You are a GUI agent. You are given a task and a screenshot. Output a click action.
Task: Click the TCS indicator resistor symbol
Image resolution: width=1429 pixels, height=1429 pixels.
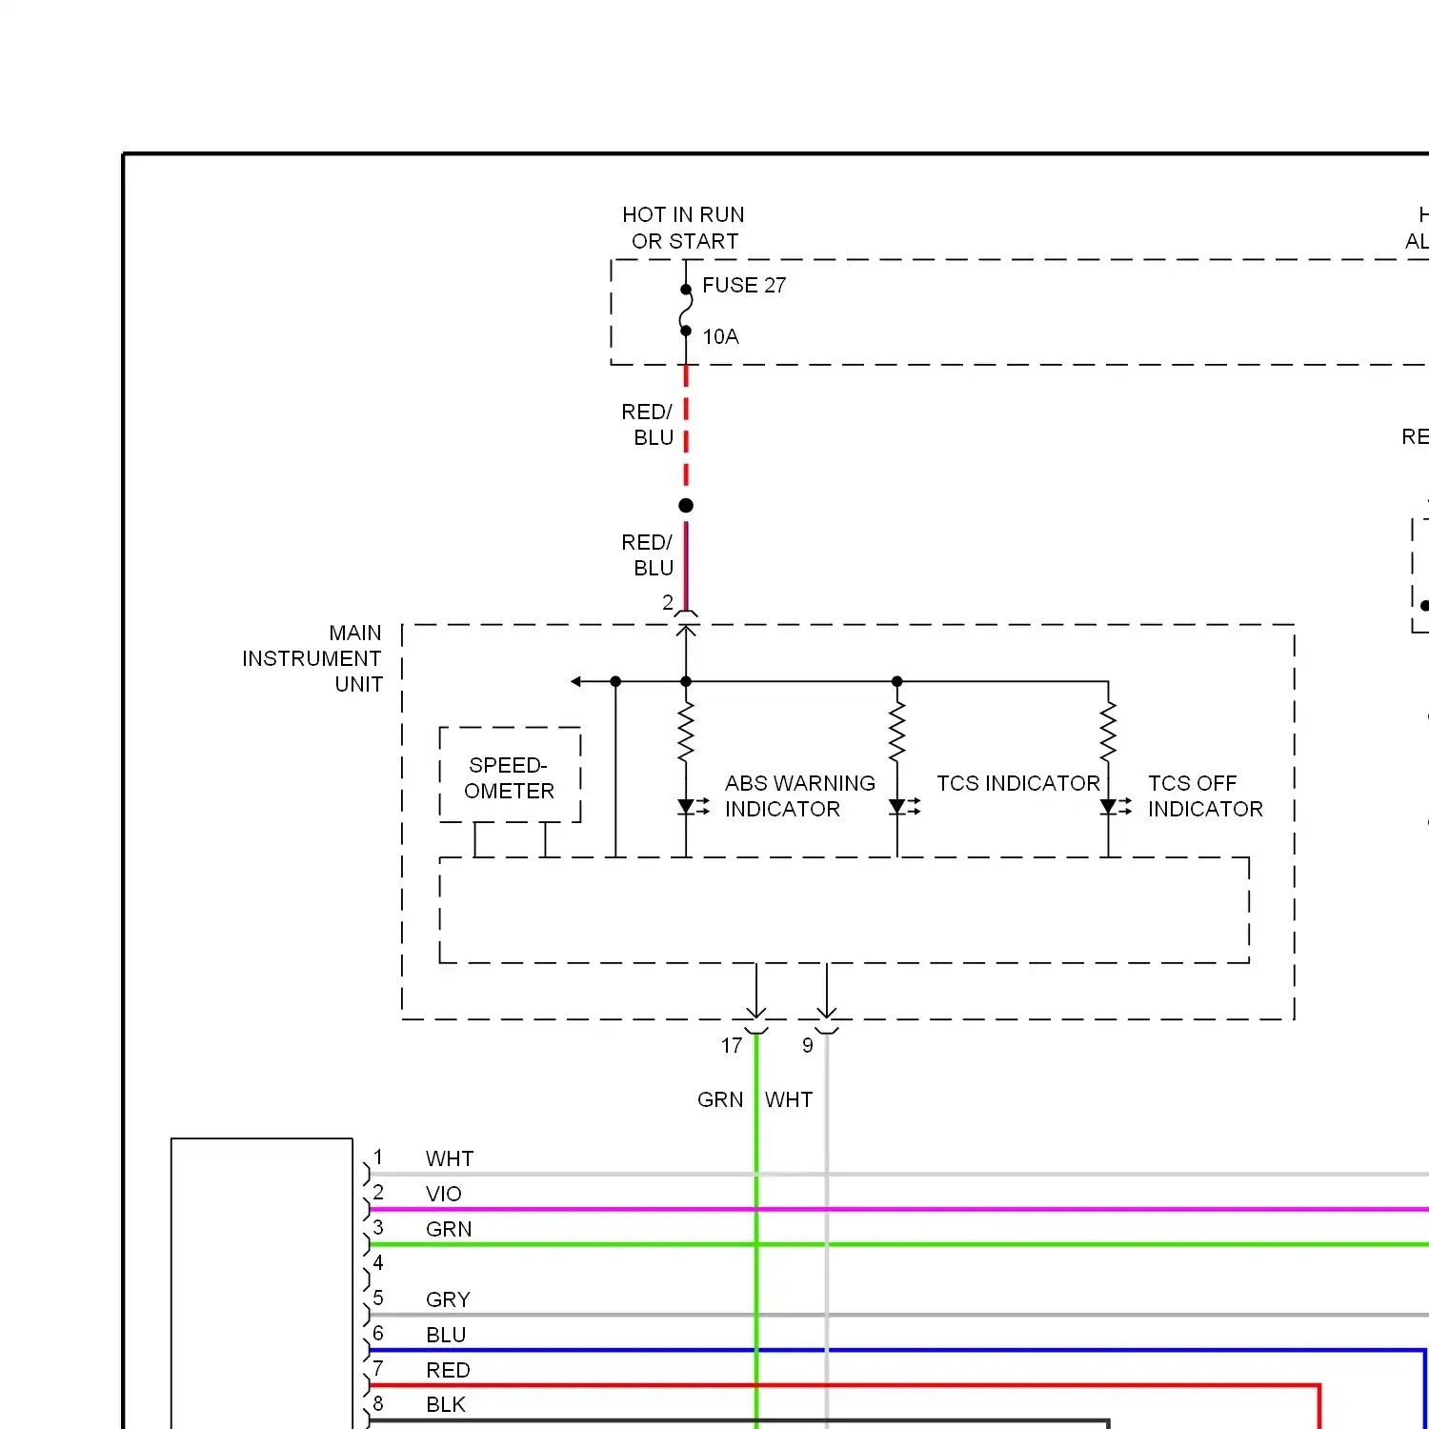[x=896, y=732]
